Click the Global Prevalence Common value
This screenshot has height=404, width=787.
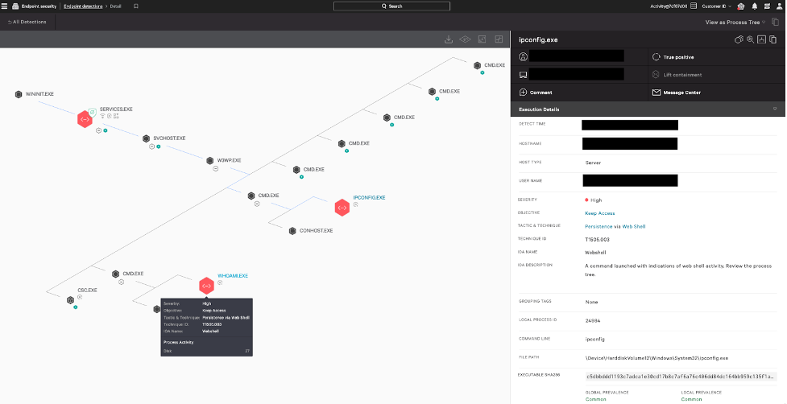coord(595,399)
